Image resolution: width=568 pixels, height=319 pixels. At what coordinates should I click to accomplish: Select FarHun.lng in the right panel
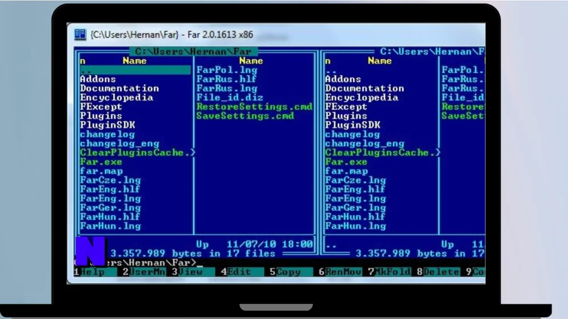point(356,226)
